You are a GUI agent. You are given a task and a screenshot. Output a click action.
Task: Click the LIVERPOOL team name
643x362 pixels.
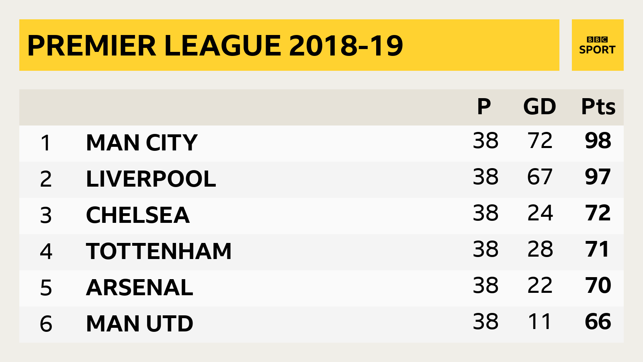pyautogui.click(x=151, y=179)
